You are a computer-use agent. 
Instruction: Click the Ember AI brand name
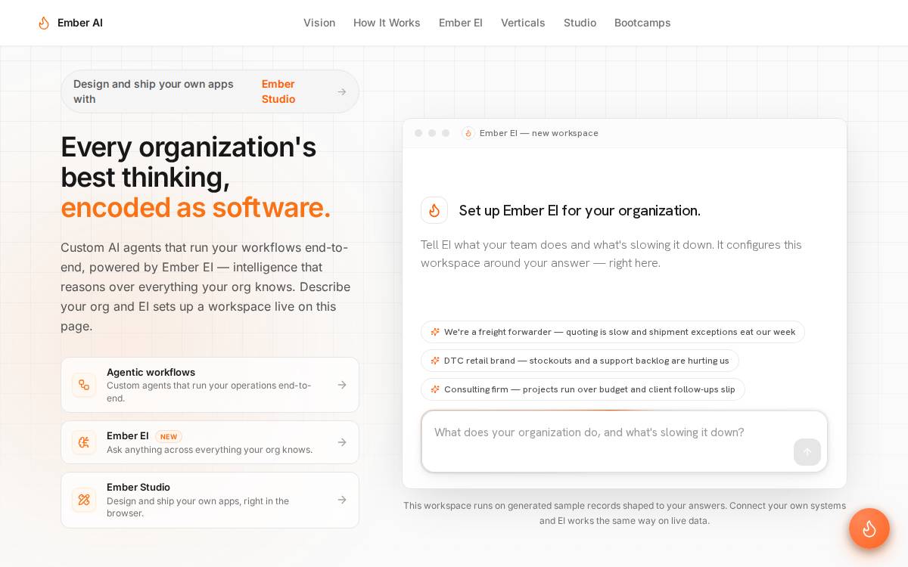[x=80, y=23]
